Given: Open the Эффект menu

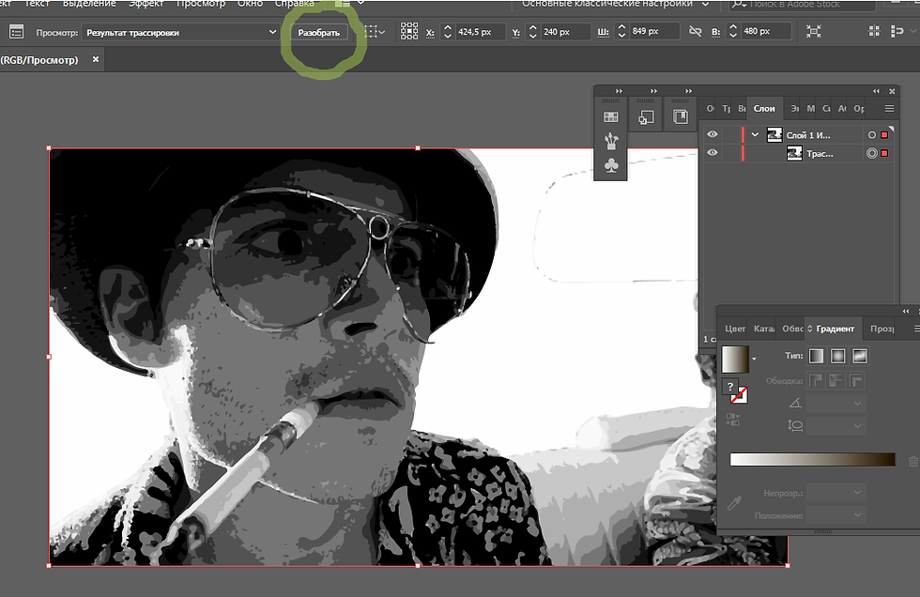Looking at the screenshot, I should point(146,4).
